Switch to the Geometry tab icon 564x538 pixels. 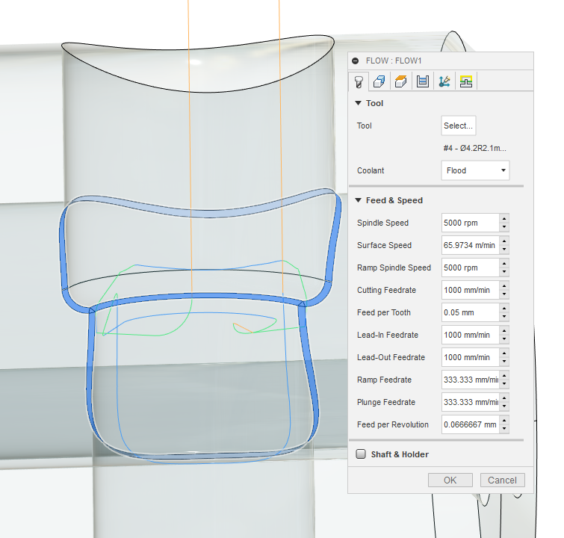tap(379, 81)
